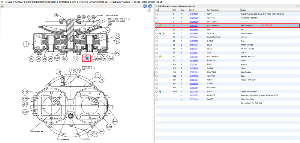
Task: Open part number link BN311331
Action: [x=193, y=14]
